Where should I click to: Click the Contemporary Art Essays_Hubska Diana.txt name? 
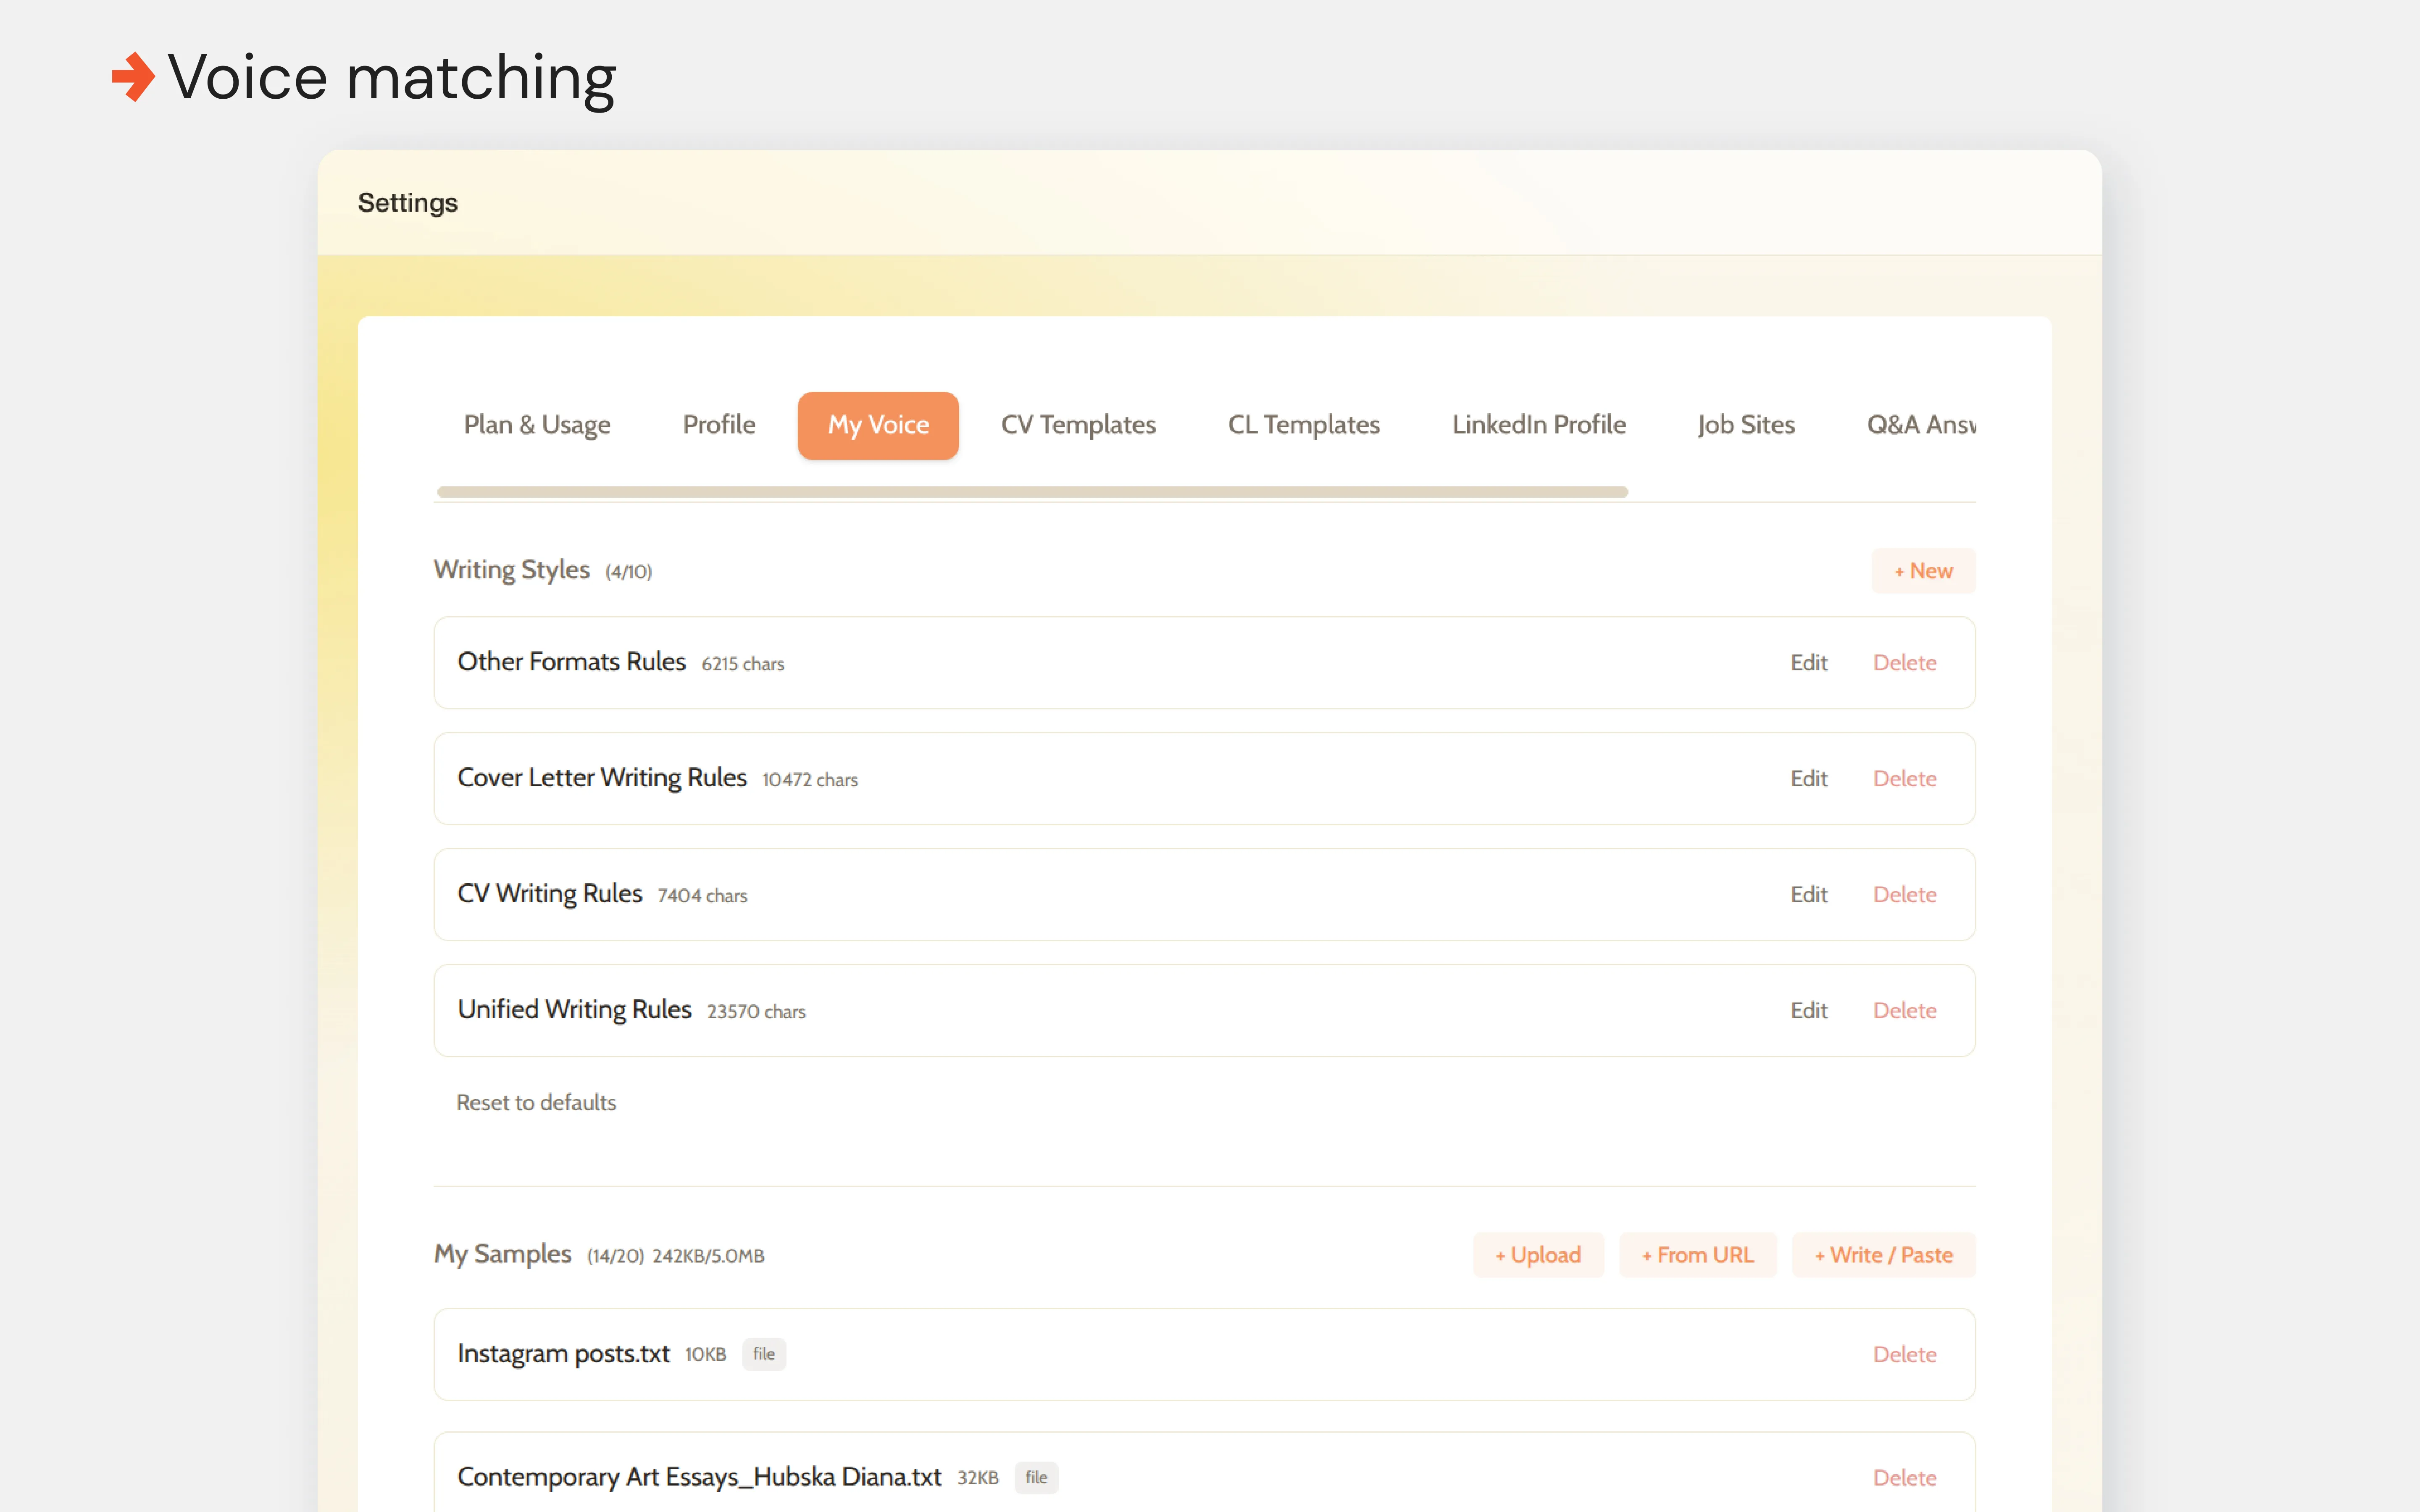[699, 1477]
